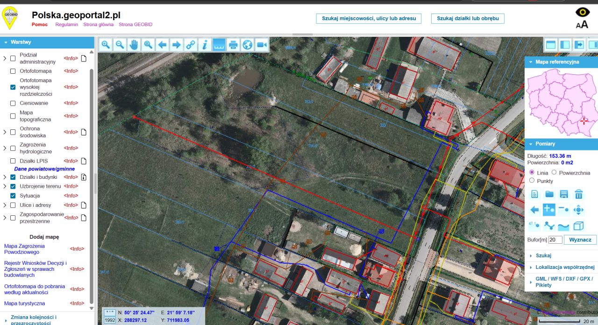Enable Podział administracyjny layer checkbox
Viewport: 598px width, 325px height.
tap(13, 58)
